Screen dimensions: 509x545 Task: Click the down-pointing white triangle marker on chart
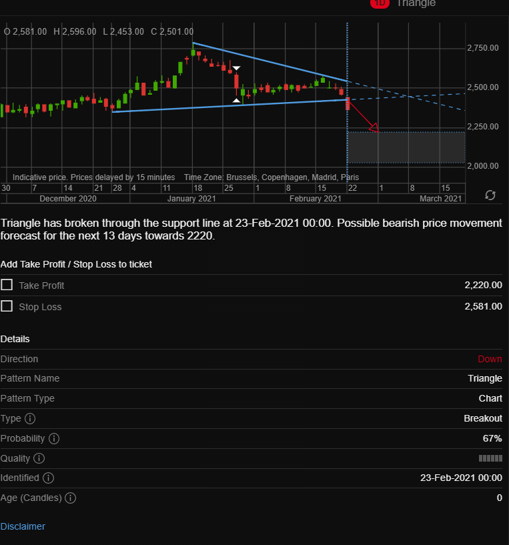pyautogui.click(x=236, y=68)
